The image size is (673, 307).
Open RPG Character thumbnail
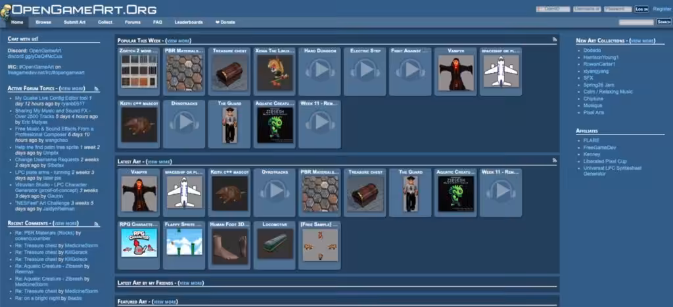click(x=139, y=243)
